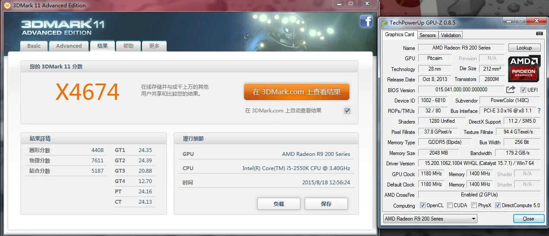The height and width of the screenshot is (236, 549).
Task: Click the GPU-Z camera screenshot icon
Action: point(539,33)
